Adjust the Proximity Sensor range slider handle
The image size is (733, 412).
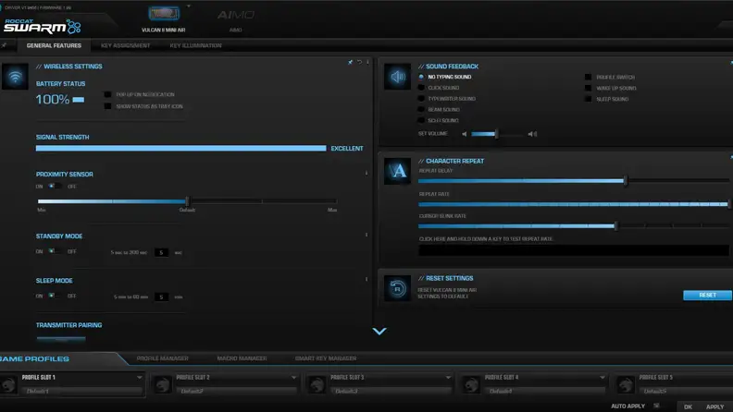(x=187, y=201)
